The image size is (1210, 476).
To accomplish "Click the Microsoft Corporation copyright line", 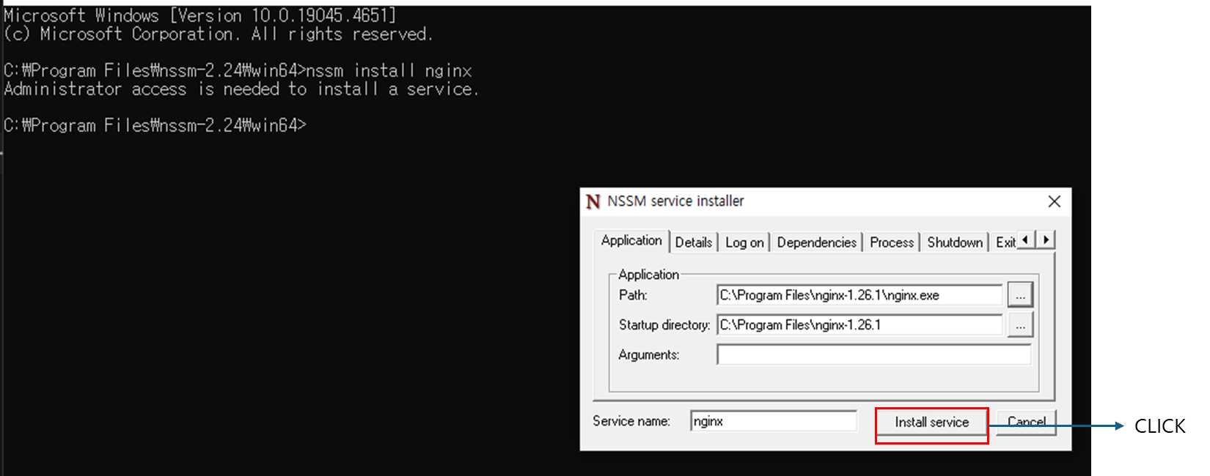I will pos(219,34).
